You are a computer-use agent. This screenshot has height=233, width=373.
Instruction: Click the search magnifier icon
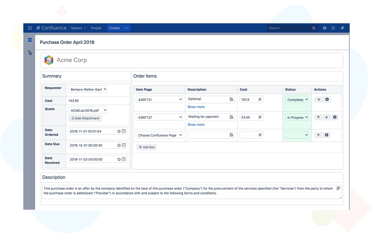pos(314,28)
